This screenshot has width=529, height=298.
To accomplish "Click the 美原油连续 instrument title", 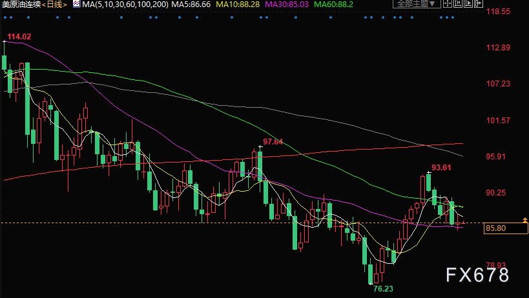I will point(21,5).
